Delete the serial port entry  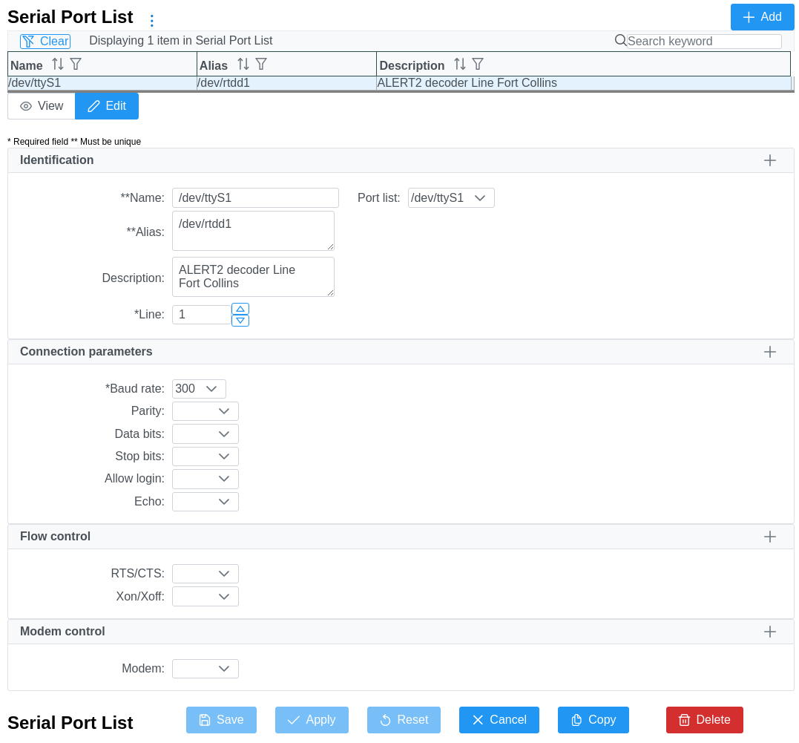[704, 720]
